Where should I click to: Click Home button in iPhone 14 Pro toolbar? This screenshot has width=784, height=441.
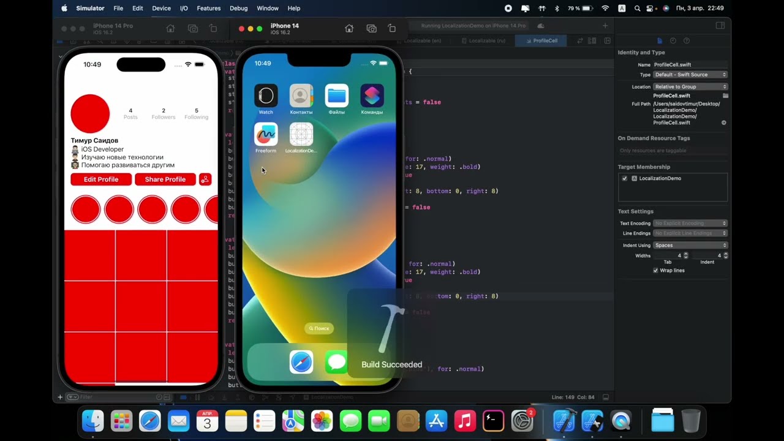(x=170, y=28)
